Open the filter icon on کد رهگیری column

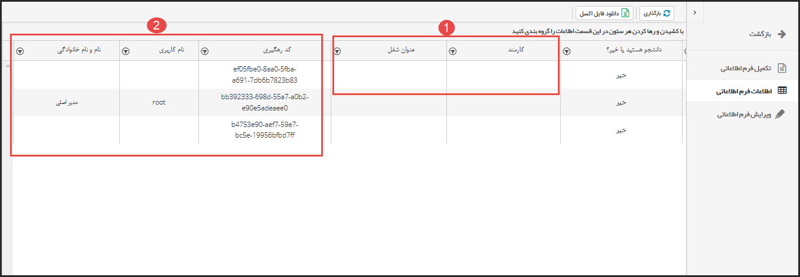pos(204,51)
